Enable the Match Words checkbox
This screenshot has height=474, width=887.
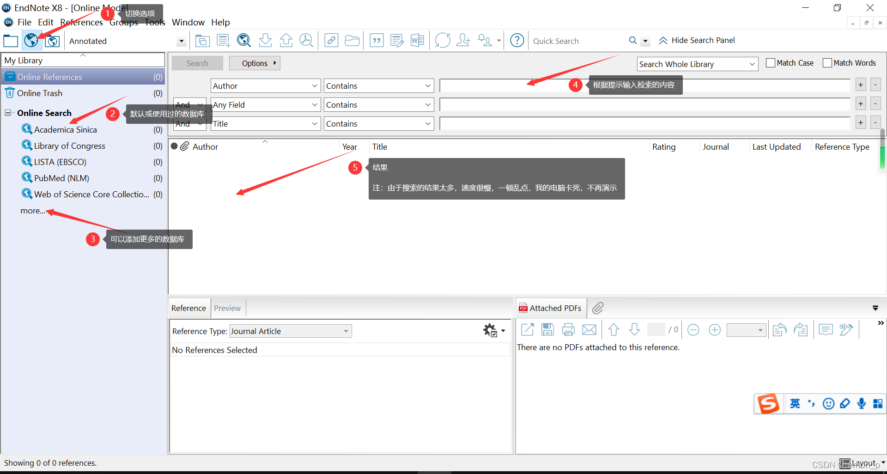[827, 63]
